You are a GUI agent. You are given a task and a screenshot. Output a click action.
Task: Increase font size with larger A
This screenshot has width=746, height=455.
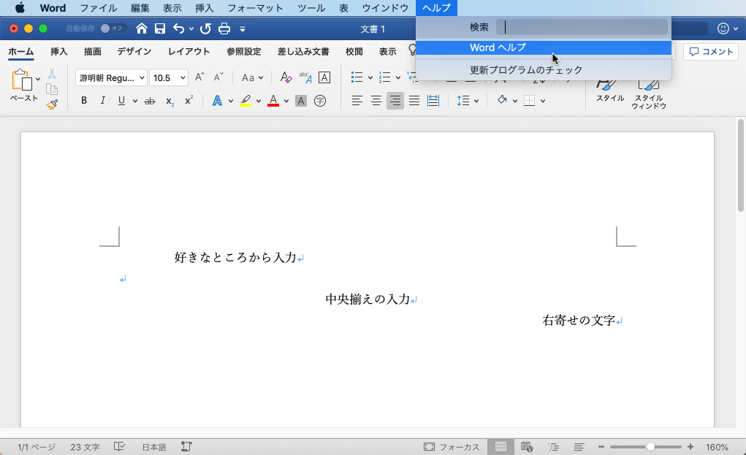pyautogui.click(x=199, y=77)
